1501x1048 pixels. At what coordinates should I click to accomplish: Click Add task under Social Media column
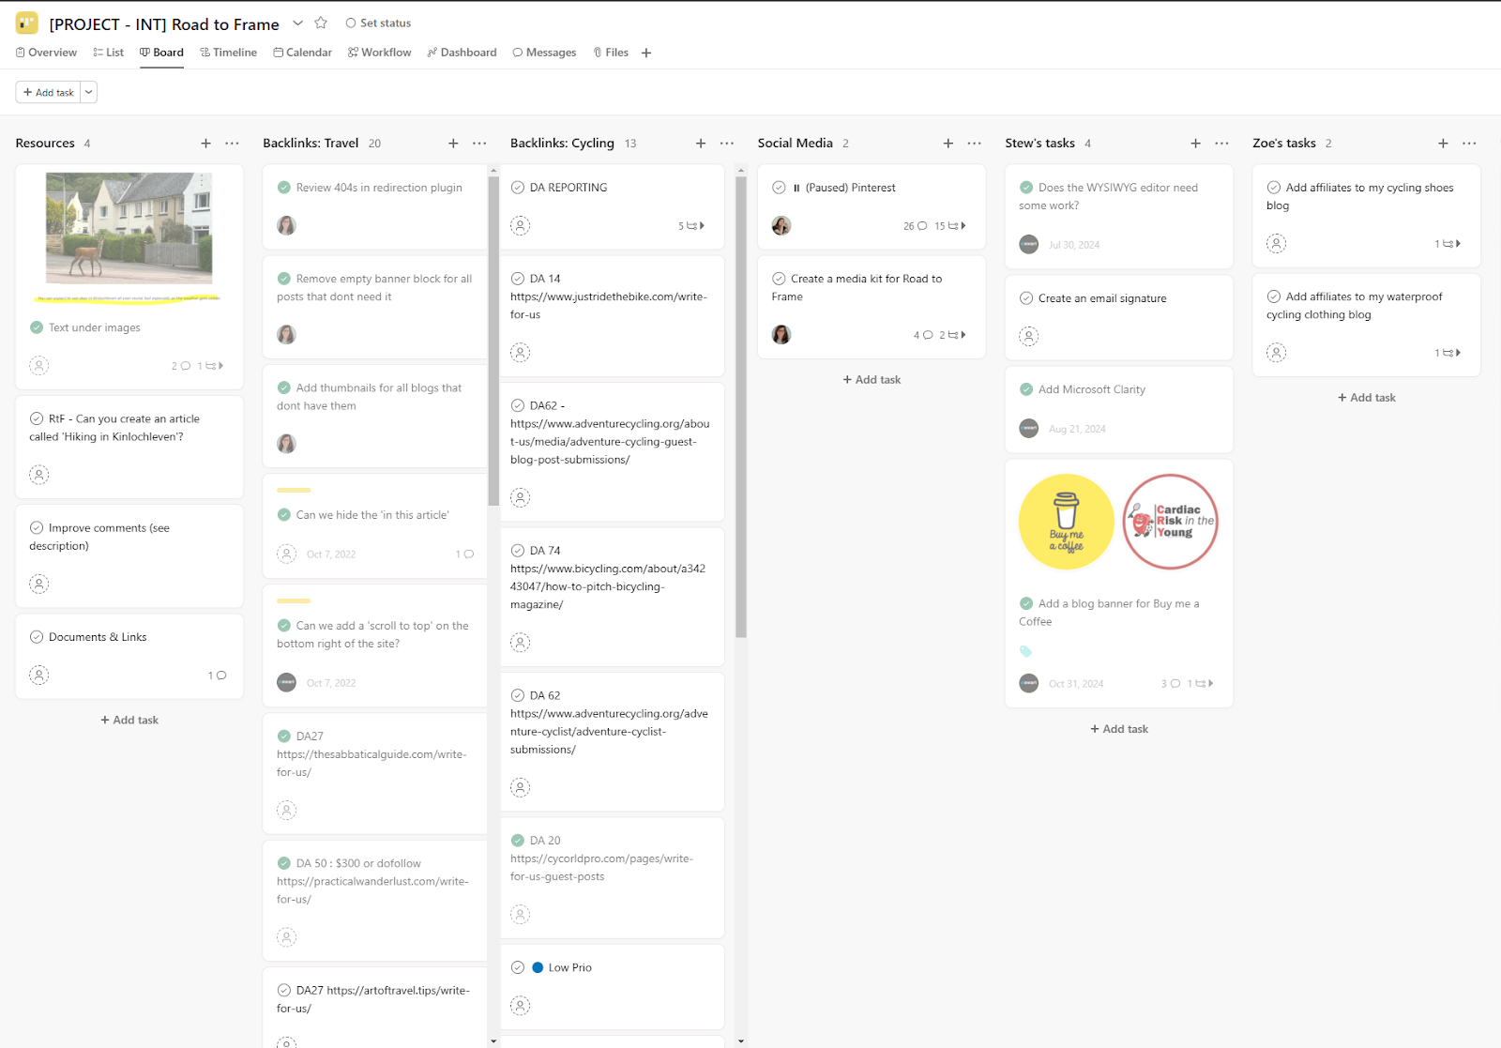click(x=872, y=380)
